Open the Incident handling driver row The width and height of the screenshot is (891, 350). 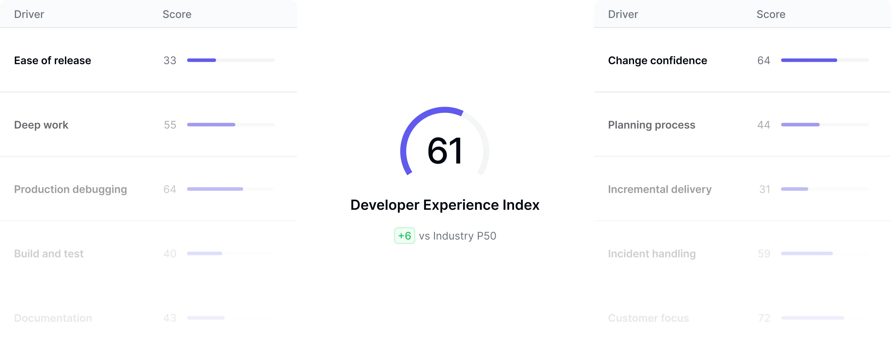(x=652, y=254)
